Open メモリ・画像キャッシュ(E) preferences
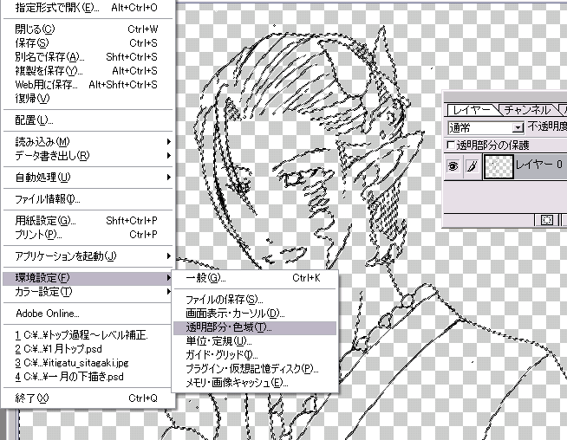567x440 pixels. [x=255, y=383]
